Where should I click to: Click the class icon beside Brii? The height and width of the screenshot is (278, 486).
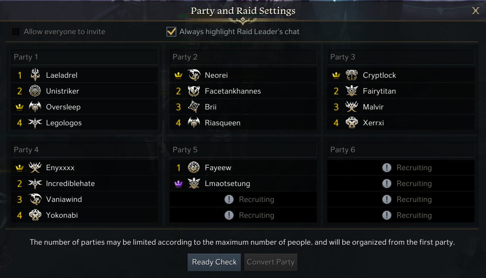194,107
